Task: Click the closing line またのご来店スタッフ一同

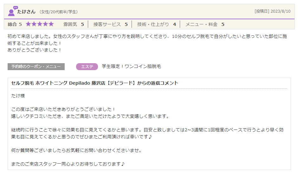Action: coord(68,164)
